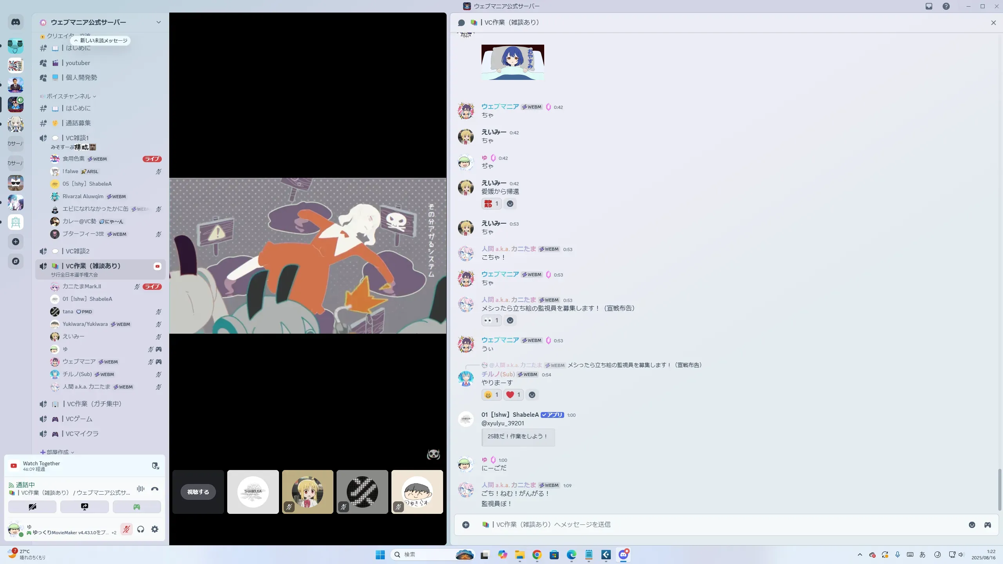Open Discord direct messages home

pos(16,22)
